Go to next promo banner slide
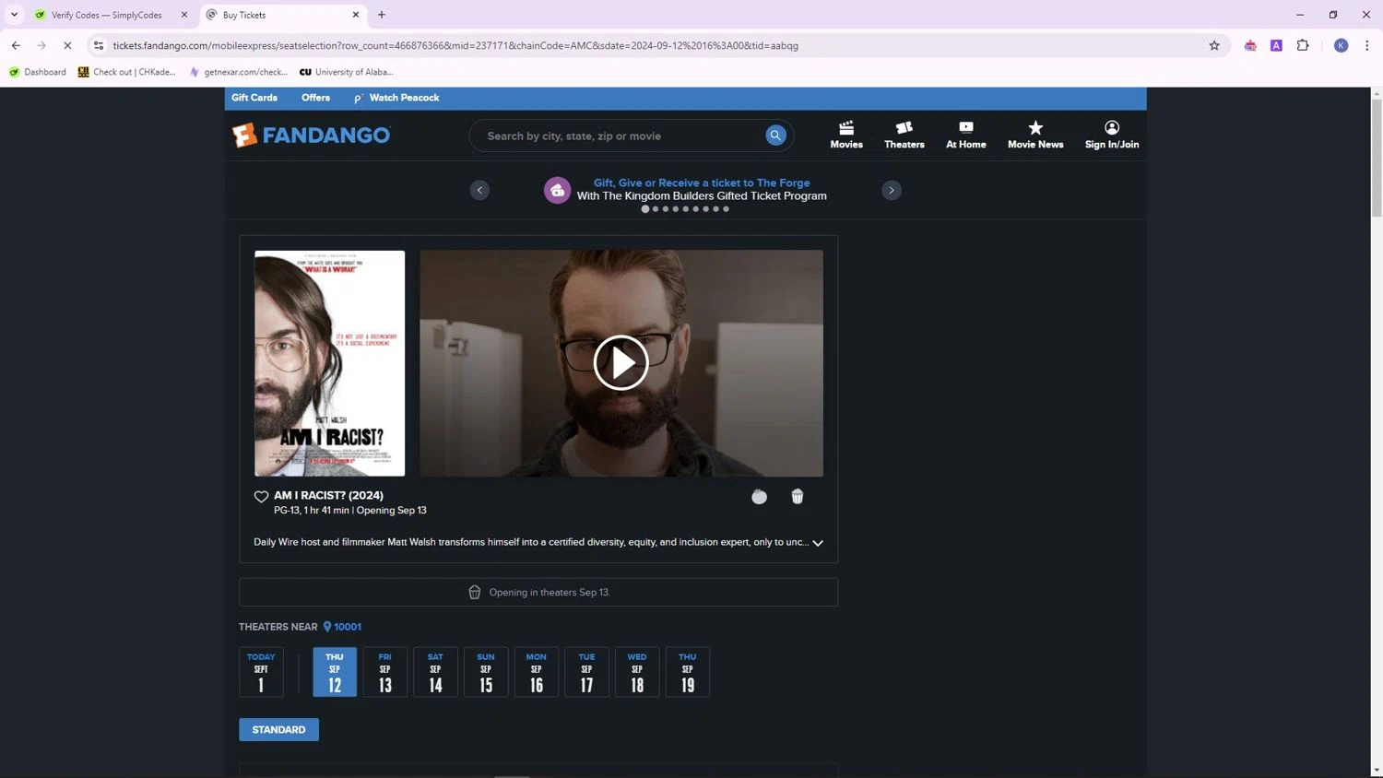This screenshot has width=1383, height=778. coord(891,191)
